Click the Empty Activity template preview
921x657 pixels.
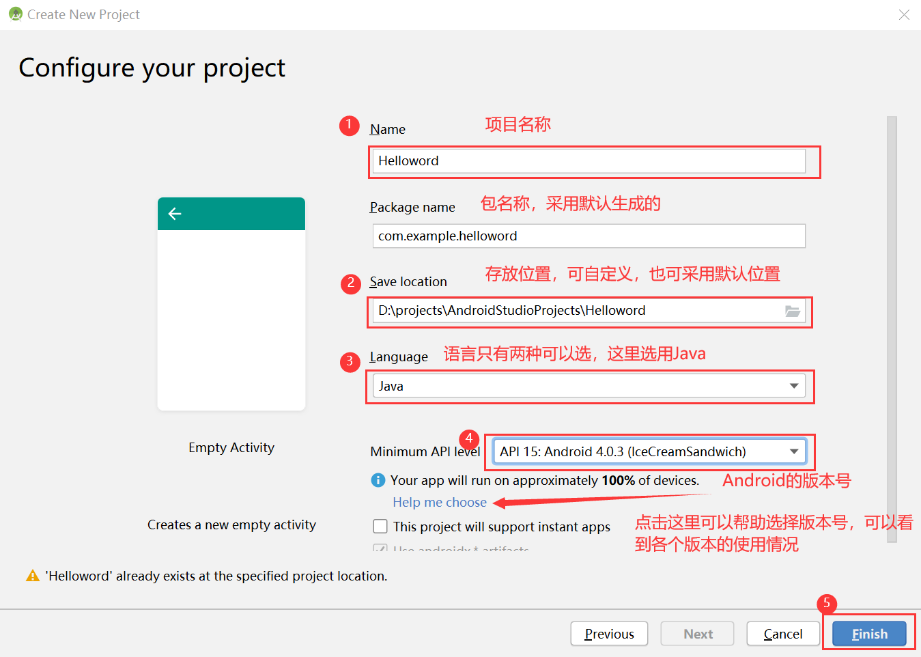[x=231, y=304]
